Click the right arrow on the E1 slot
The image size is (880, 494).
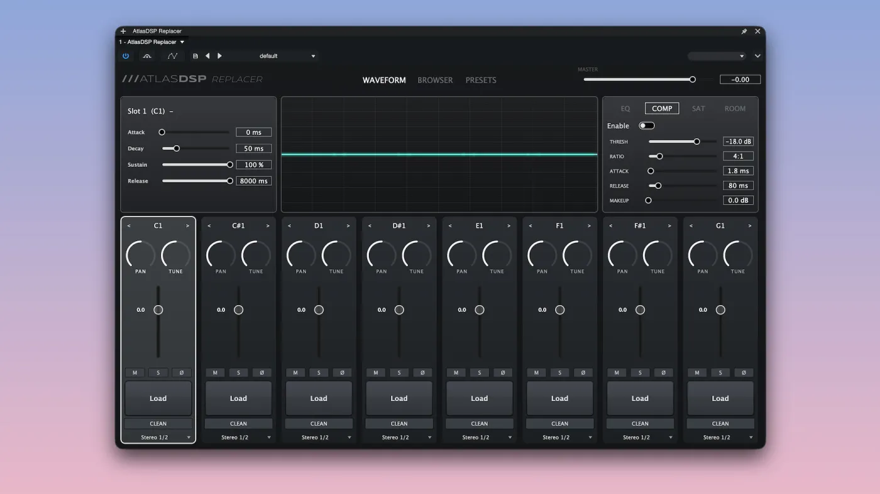pos(509,226)
